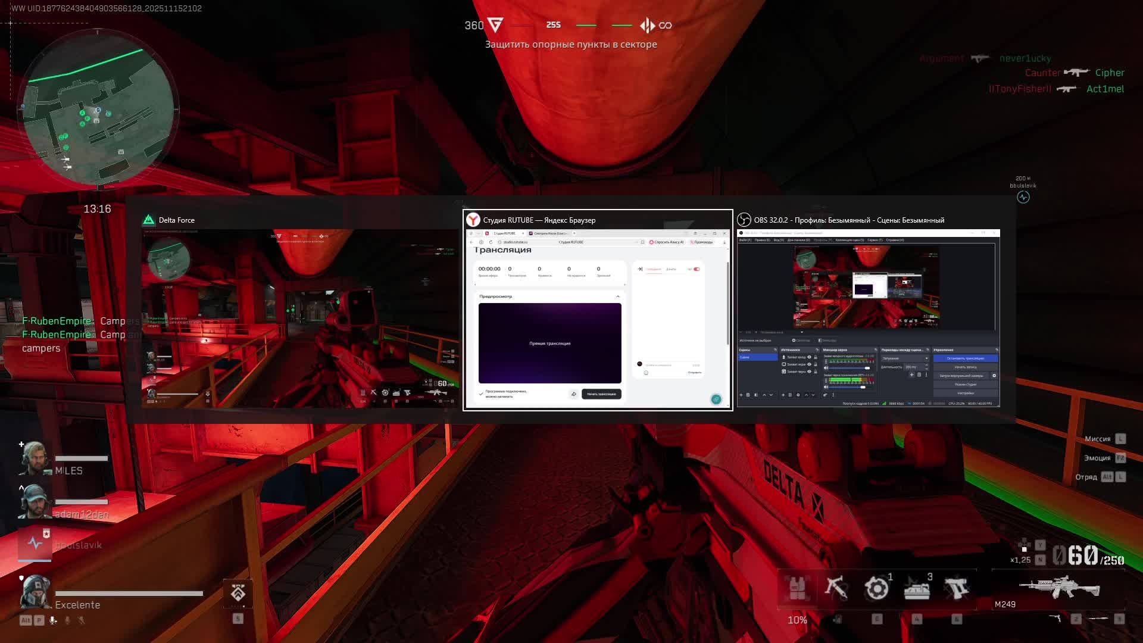Image resolution: width=1143 pixels, height=643 pixels.
Task: Click the armor vest icon showing 10%
Action: coord(797,588)
